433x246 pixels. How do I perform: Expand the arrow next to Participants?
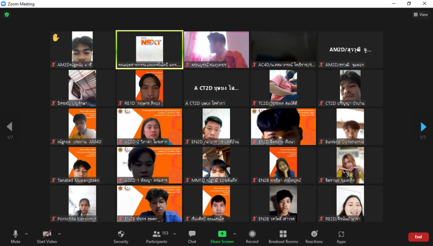(x=175, y=234)
